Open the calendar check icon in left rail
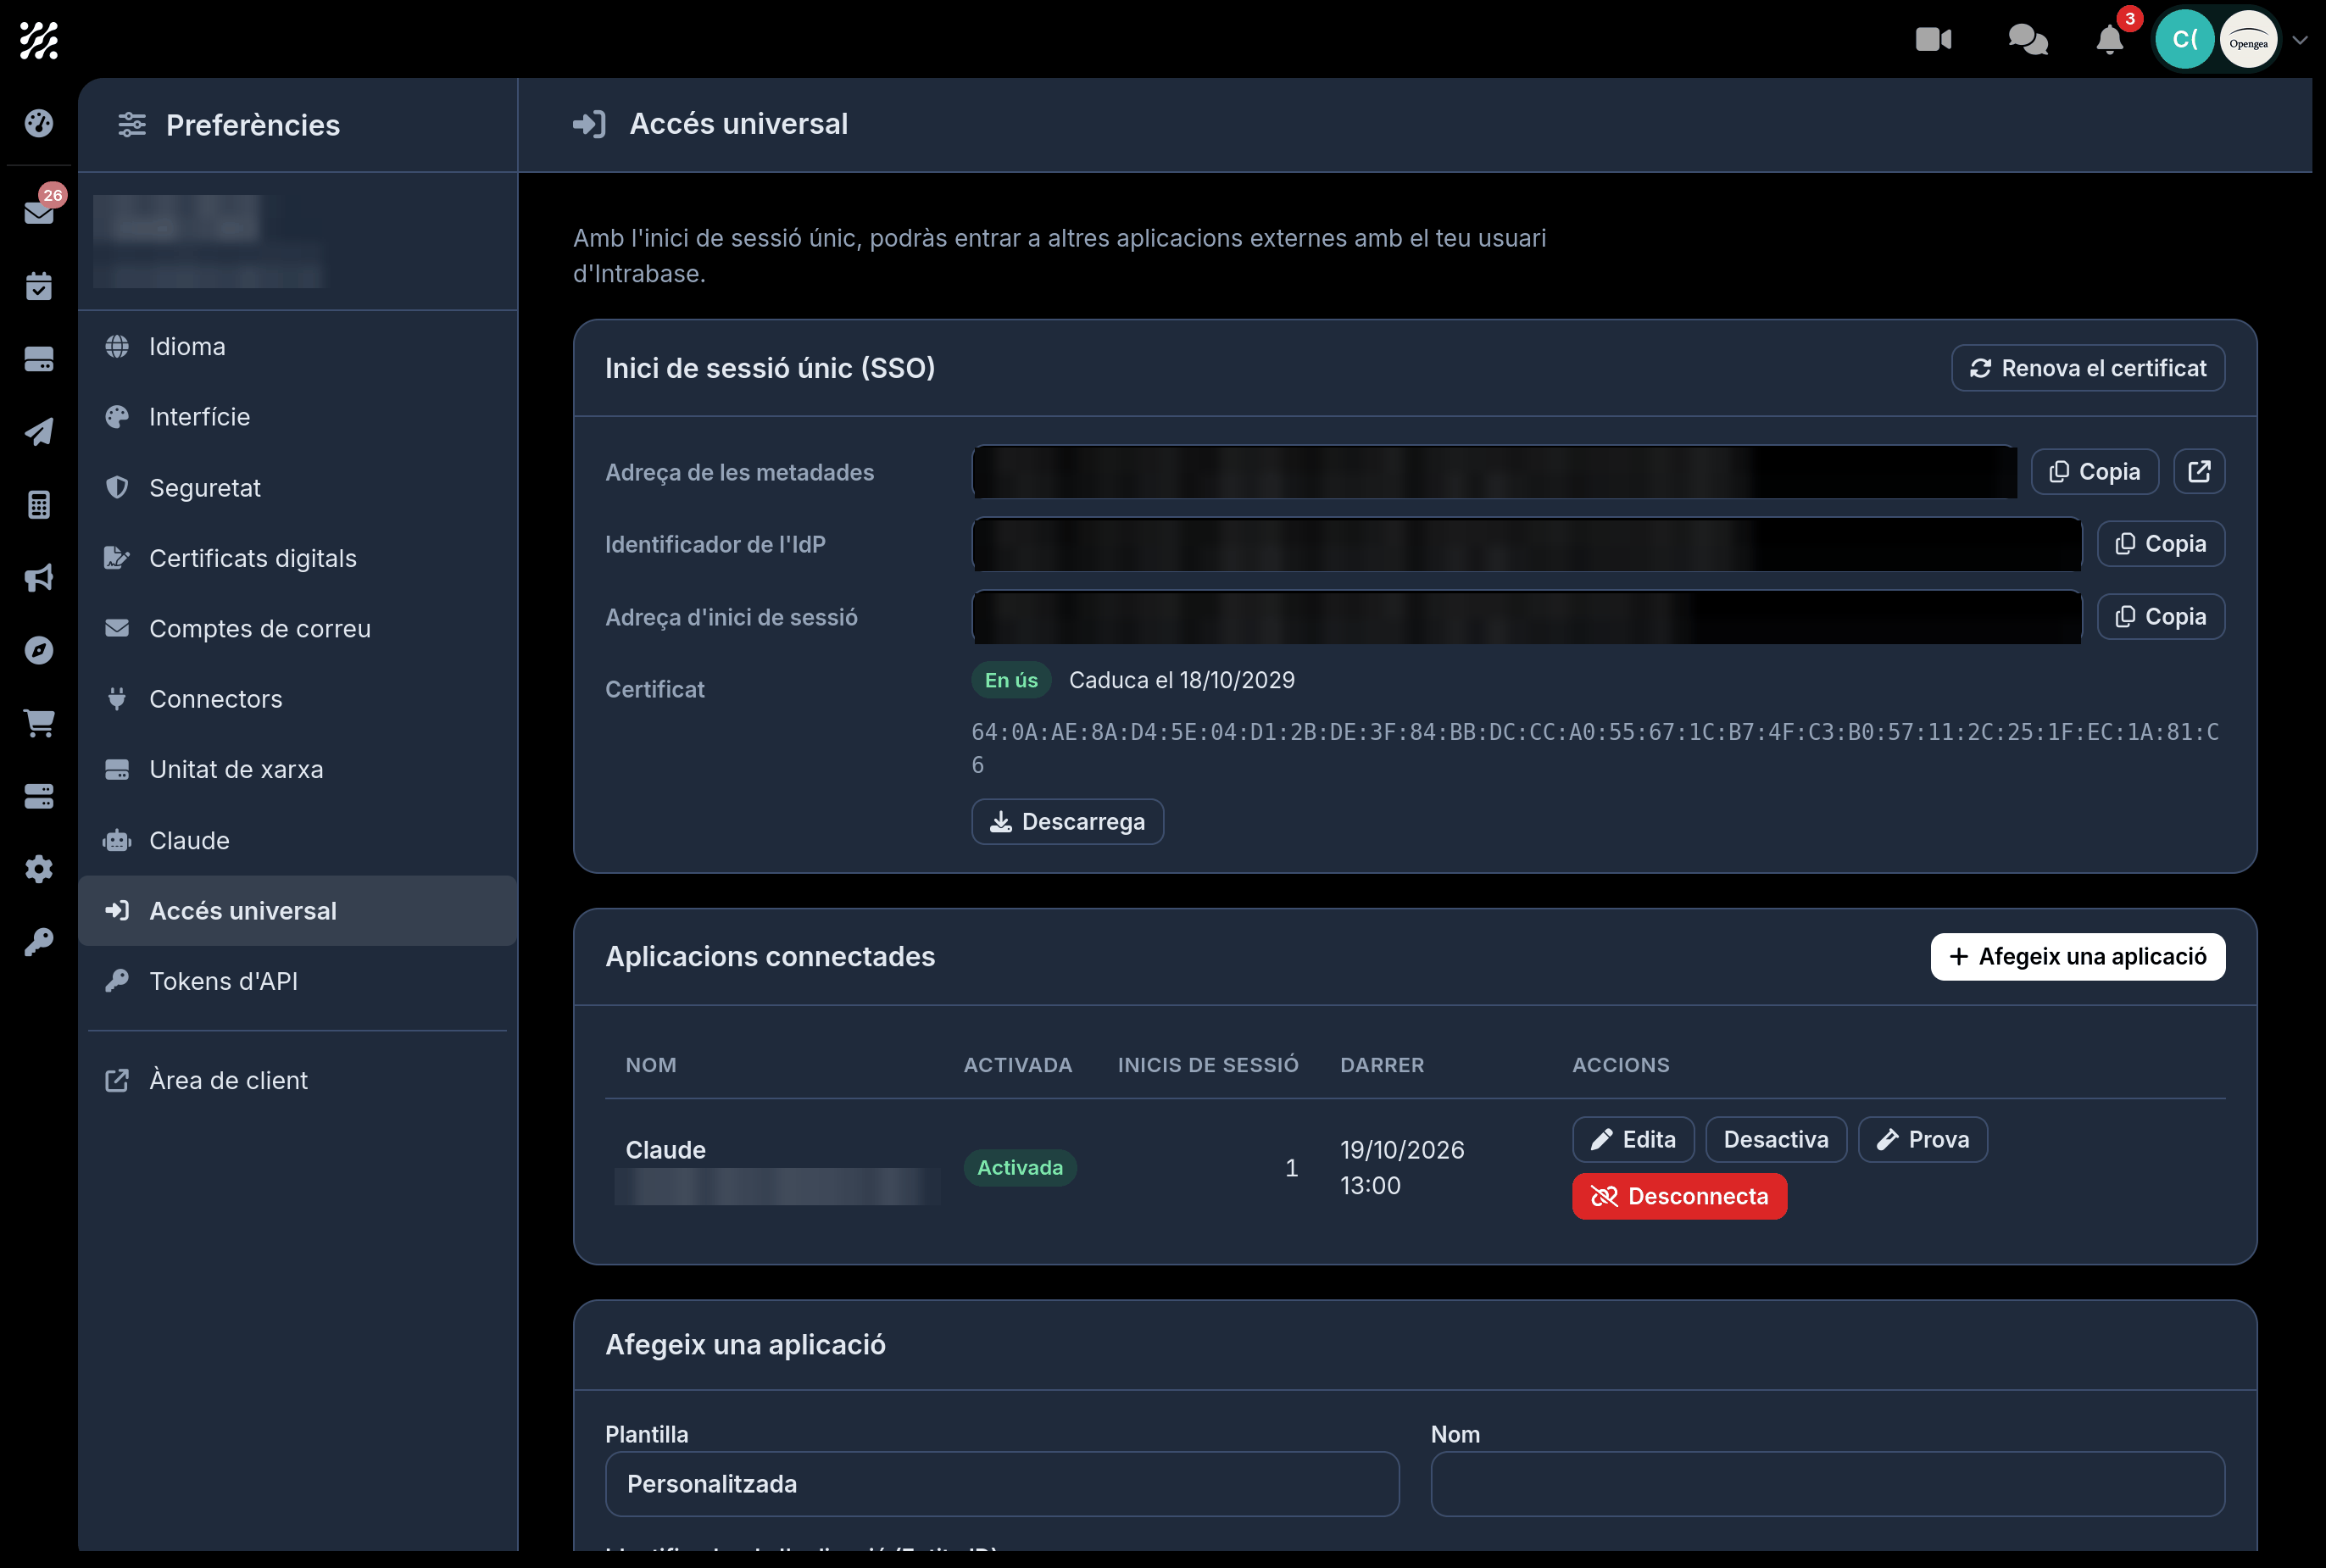Viewport: 2326px width, 1568px height. (x=39, y=286)
